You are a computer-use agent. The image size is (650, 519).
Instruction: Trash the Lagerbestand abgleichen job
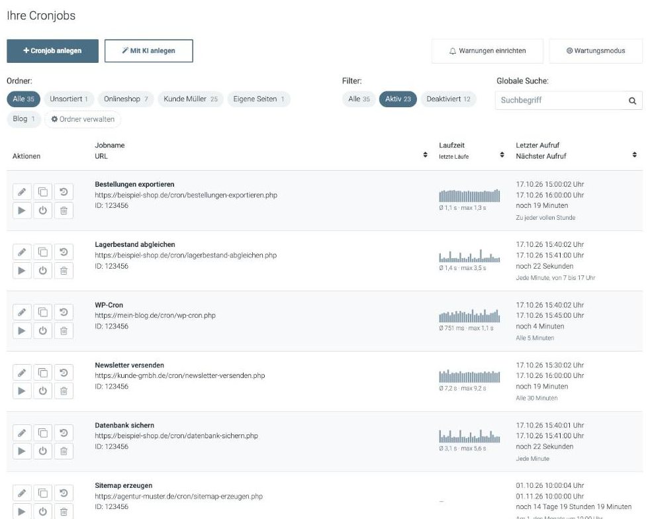[64, 271]
